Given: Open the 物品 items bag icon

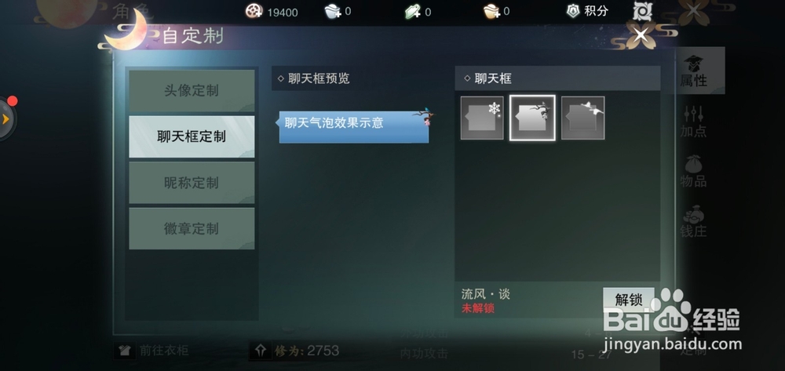Looking at the screenshot, I should click(693, 172).
